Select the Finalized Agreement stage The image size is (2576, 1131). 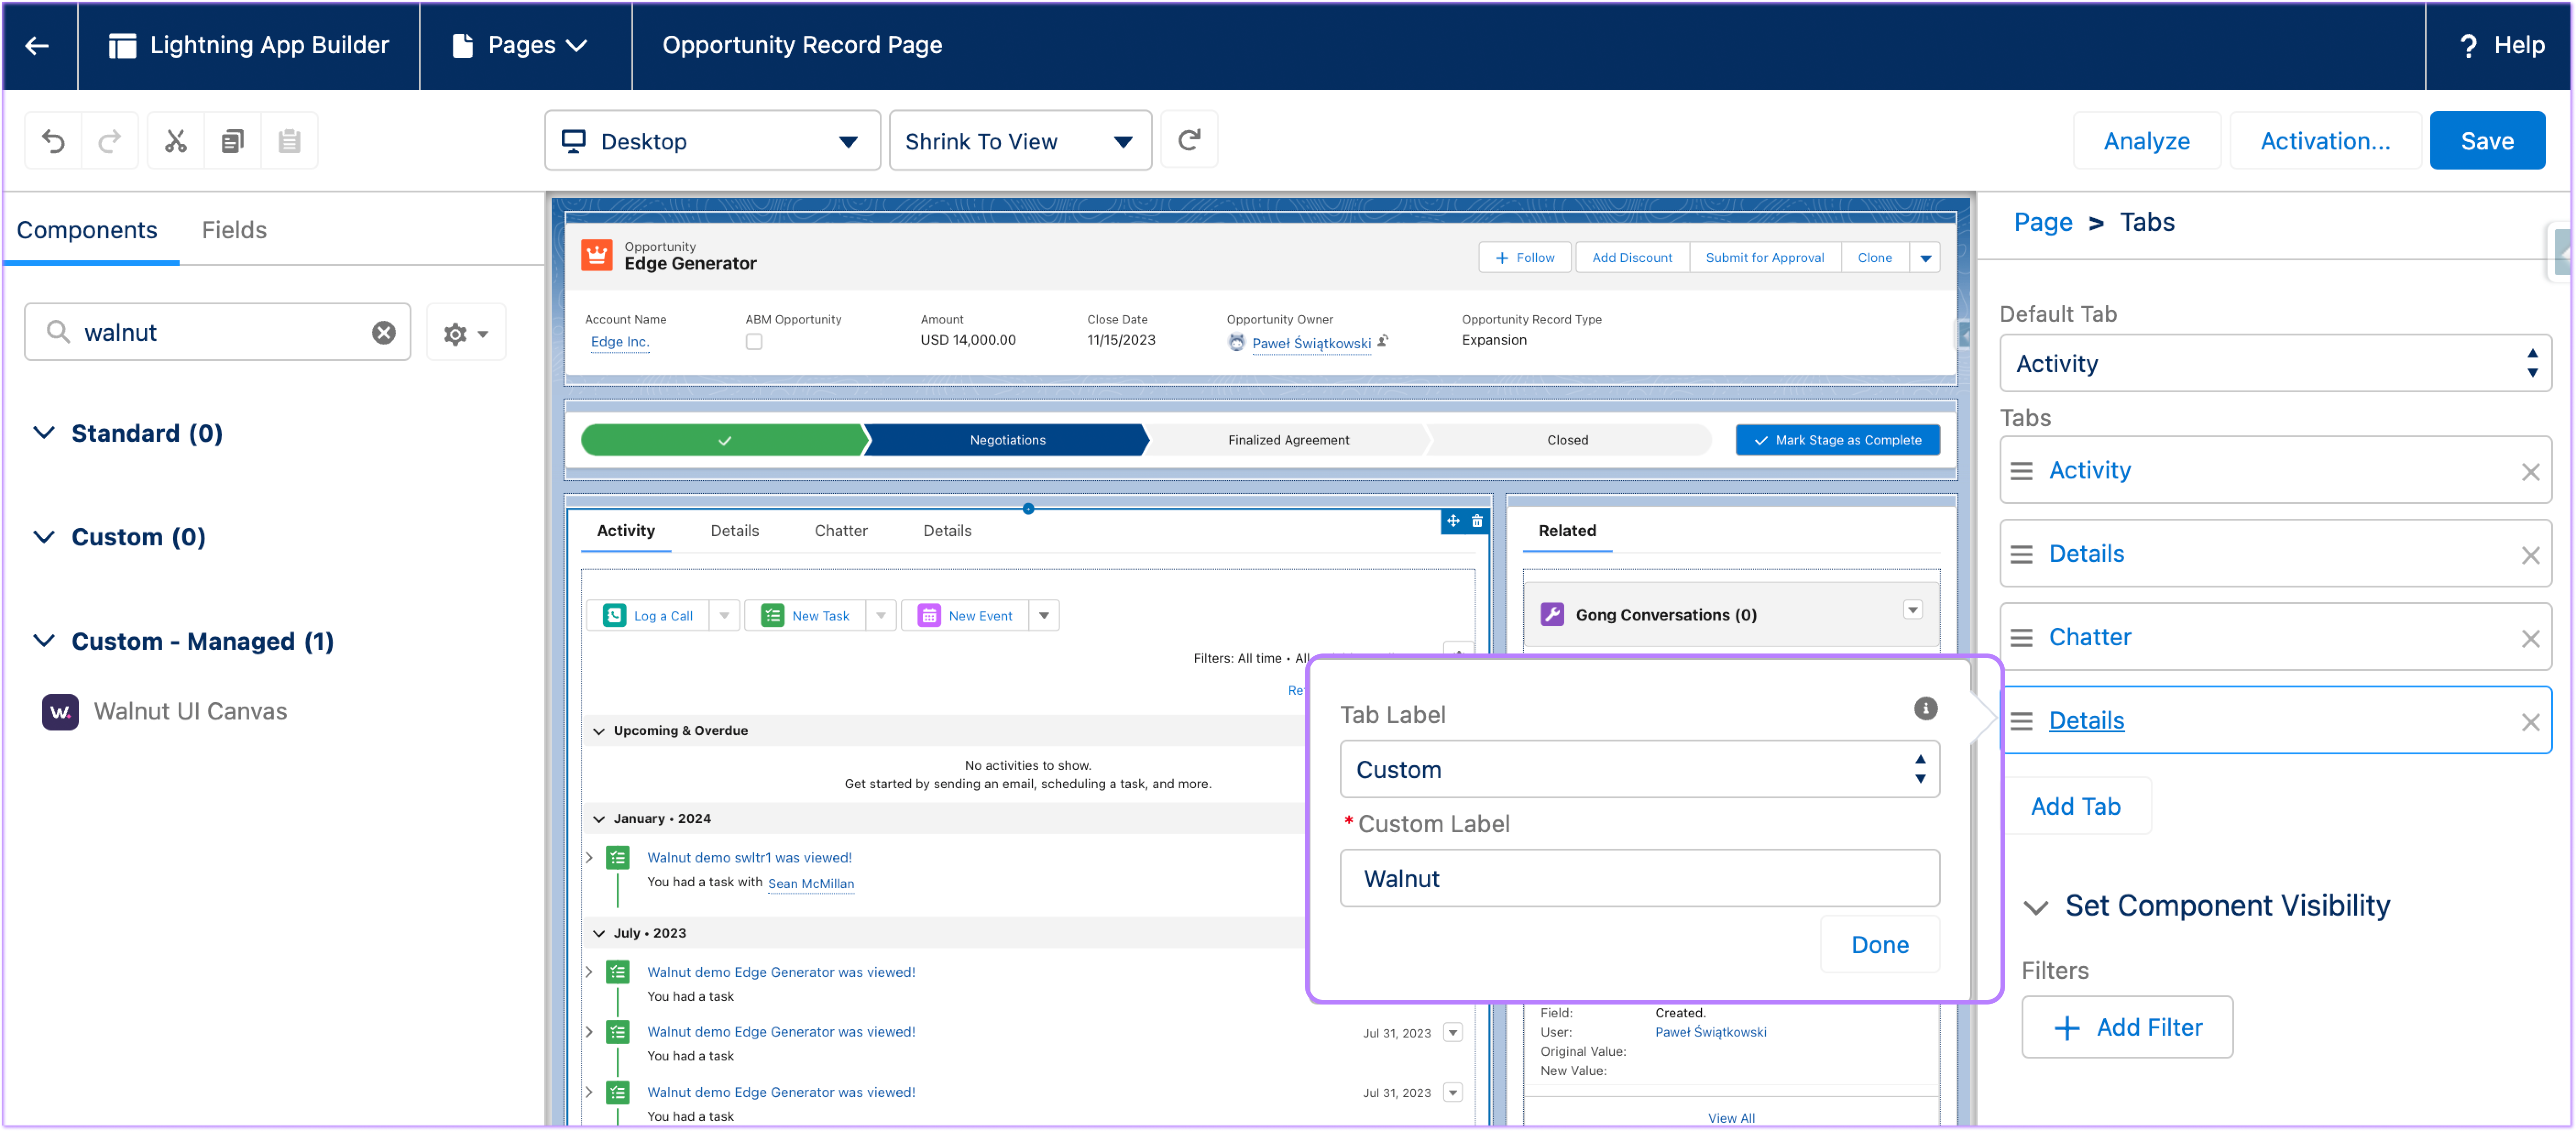click(1288, 440)
